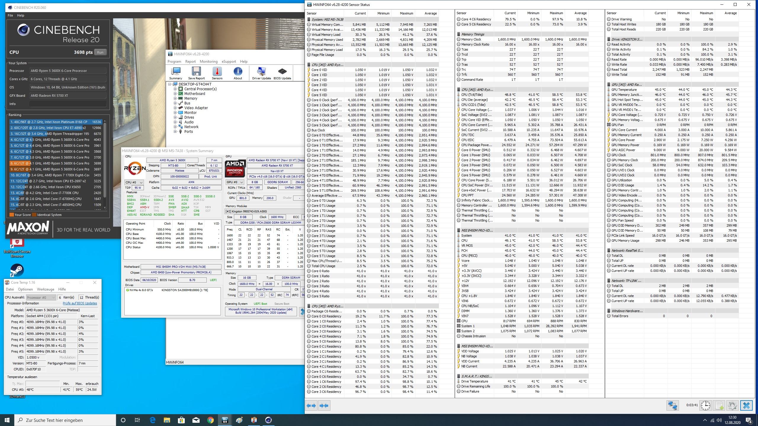
Task: Open Core Temp Optionen menu
Action: tap(25, 289)
